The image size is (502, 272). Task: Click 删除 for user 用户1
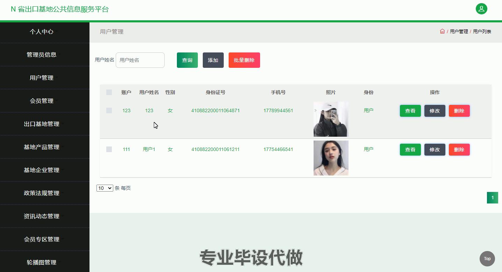coord(459,150)
